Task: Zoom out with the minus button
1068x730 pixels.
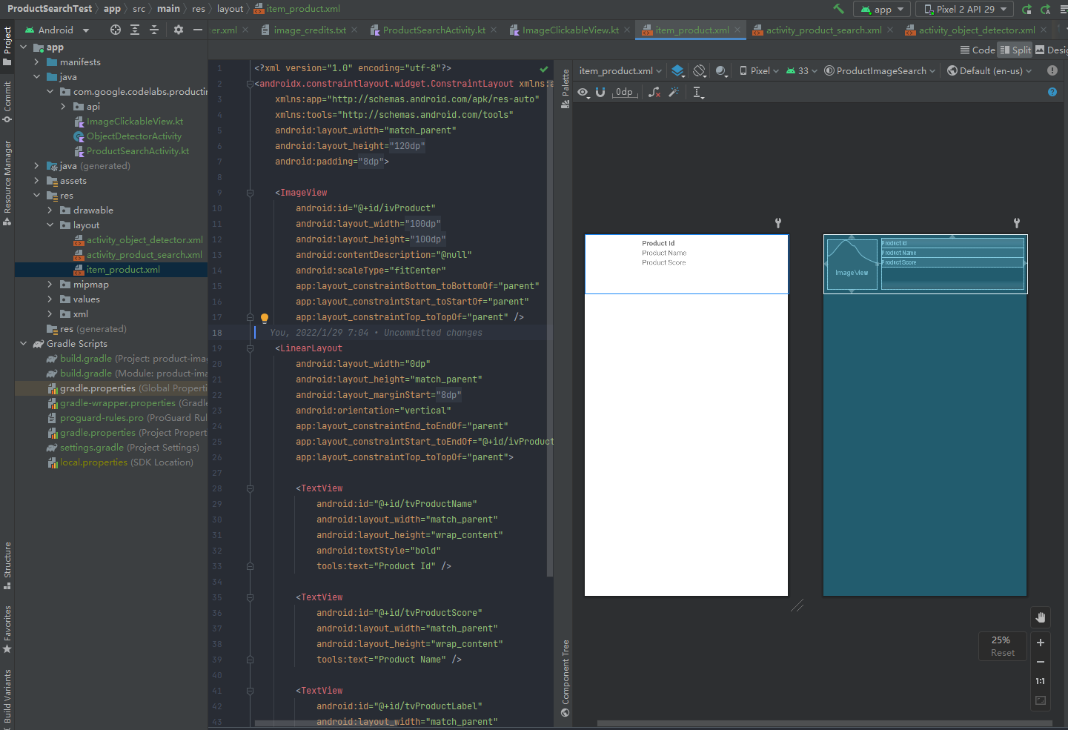Action: 1041,662
